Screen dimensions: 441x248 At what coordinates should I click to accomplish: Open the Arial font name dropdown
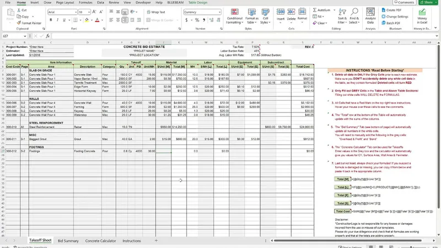point(76,12)
